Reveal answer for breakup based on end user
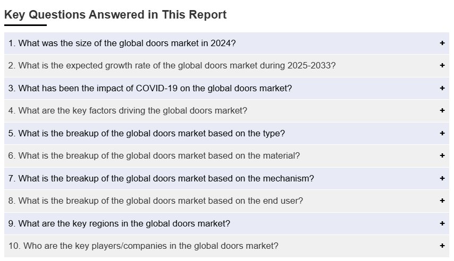This screenshot has height=261, width=454. click(155, 201)
